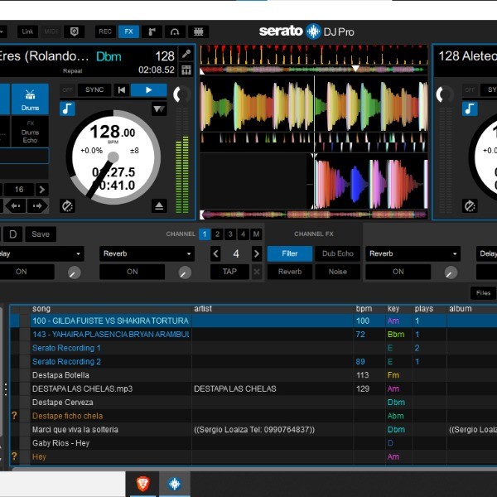Viewport: 497px width, 497px height.
Task: Click the left deck slip mode icon
Action: [x=67, y=205]
